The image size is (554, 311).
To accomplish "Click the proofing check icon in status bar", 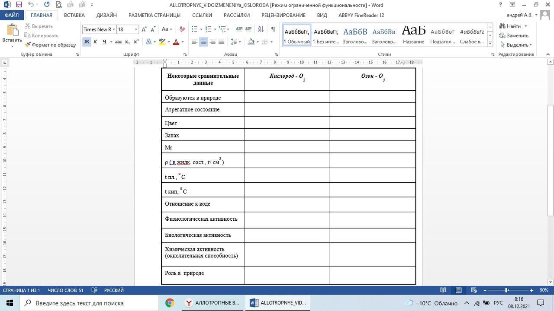I will (94, 290).
